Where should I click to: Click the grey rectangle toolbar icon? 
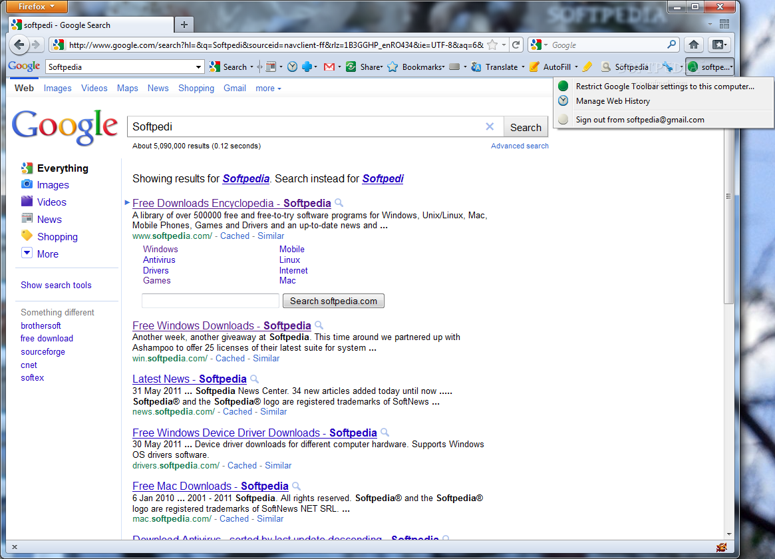[x=454, y=67]
